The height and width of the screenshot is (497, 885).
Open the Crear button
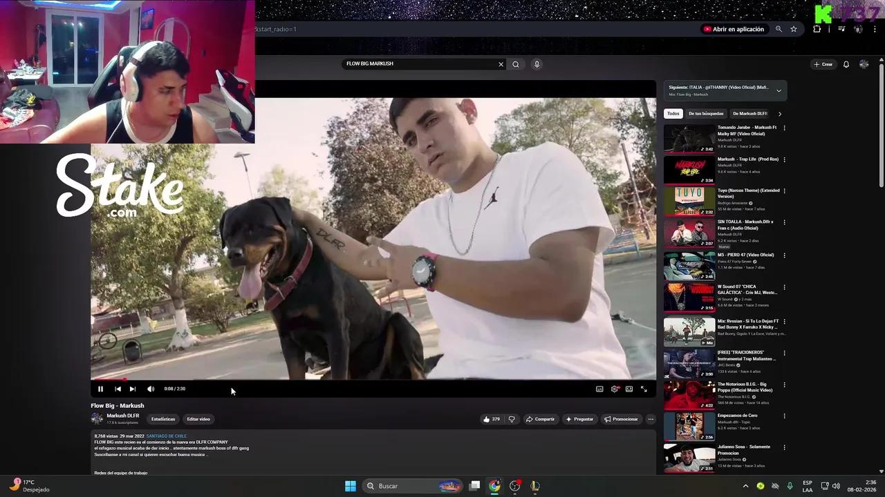click(x=823, y=64)
